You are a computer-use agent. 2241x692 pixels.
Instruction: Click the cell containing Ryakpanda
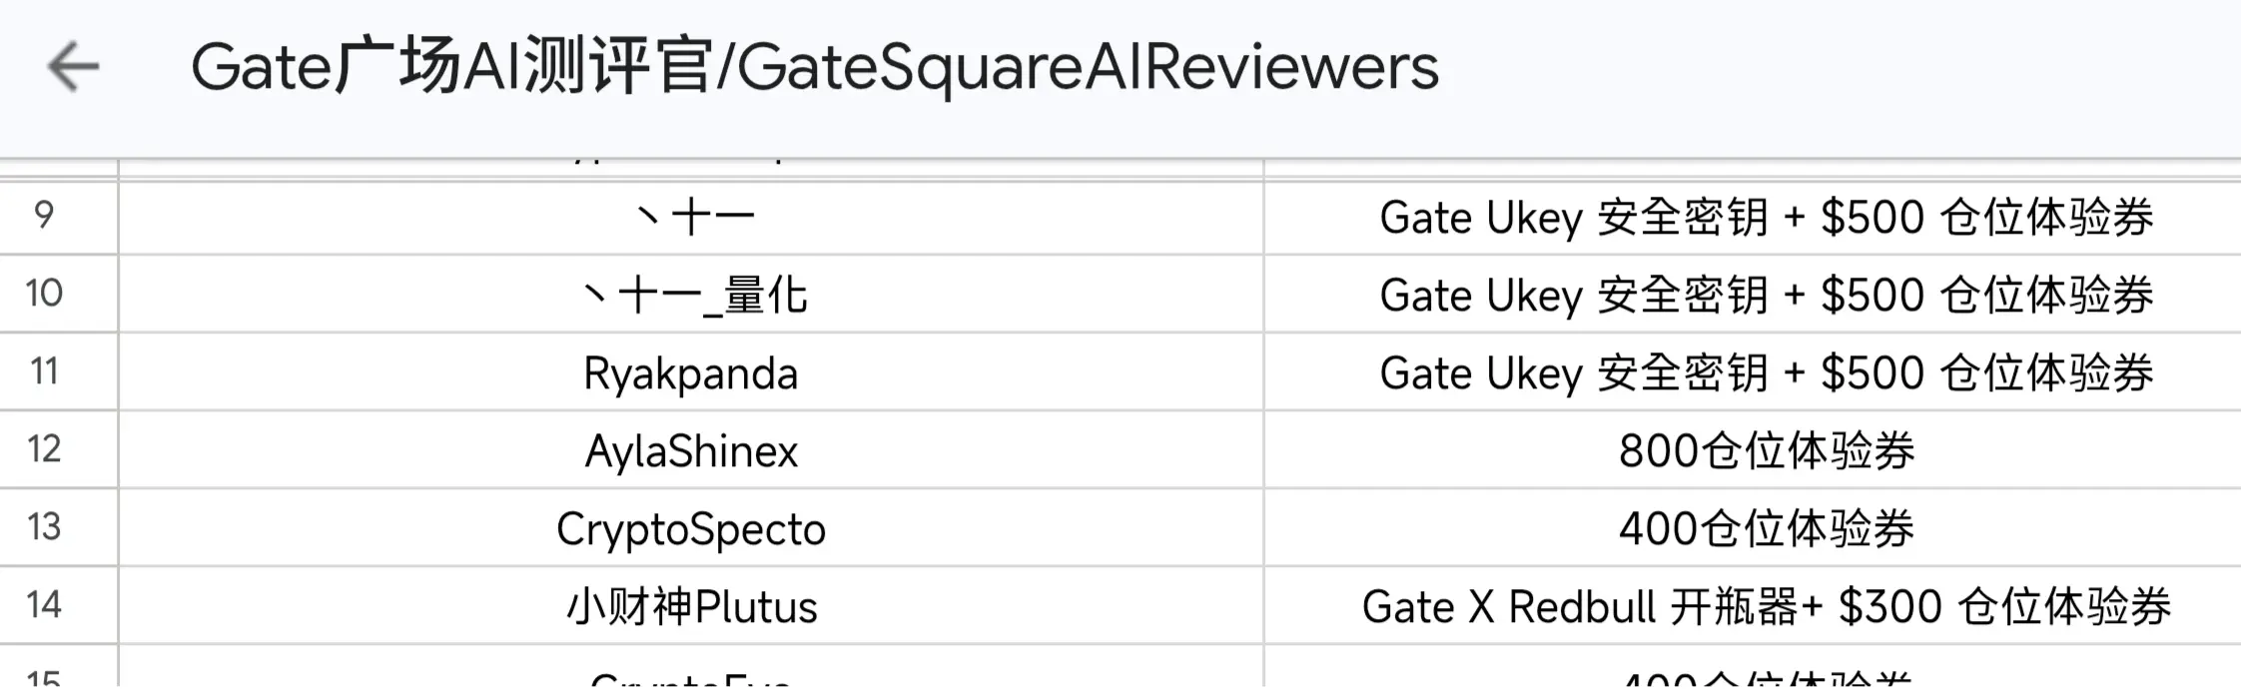click(691, 371)
